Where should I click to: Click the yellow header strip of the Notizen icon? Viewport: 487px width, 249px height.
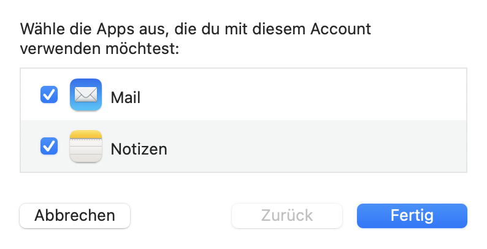point(86,135)
